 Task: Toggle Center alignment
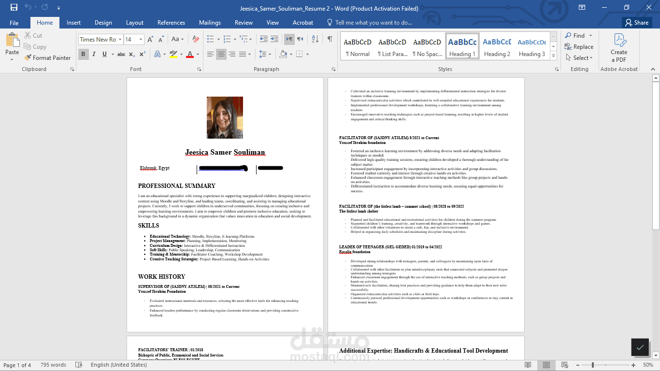point(221,54)
